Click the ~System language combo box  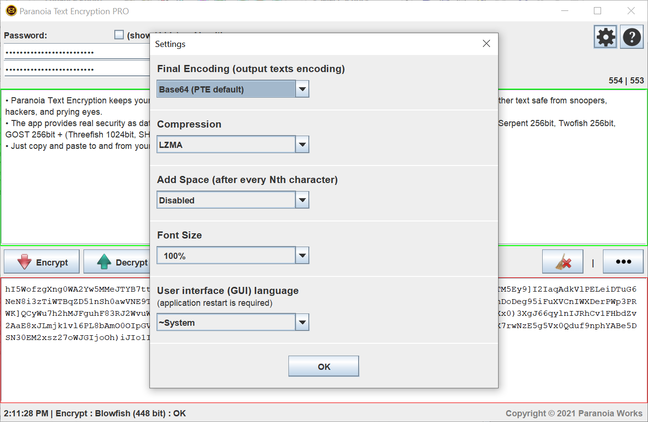pos(226,322)
